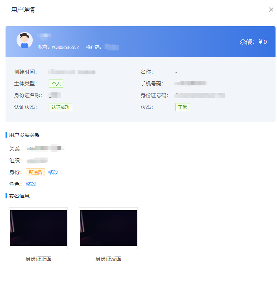Click the user avatar icon

[x=25, y=40]
